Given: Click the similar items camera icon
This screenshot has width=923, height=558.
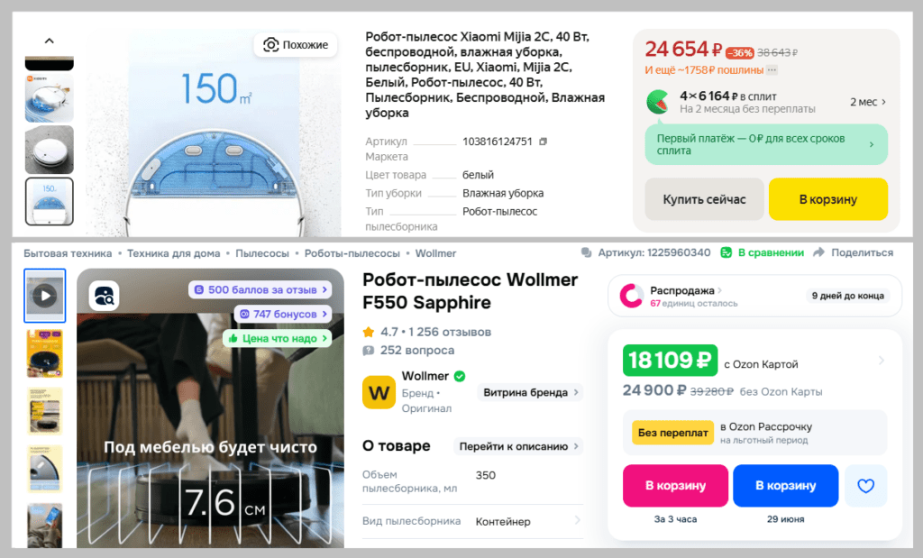Looking at the screenshot, I should click(x=270, y=45).
